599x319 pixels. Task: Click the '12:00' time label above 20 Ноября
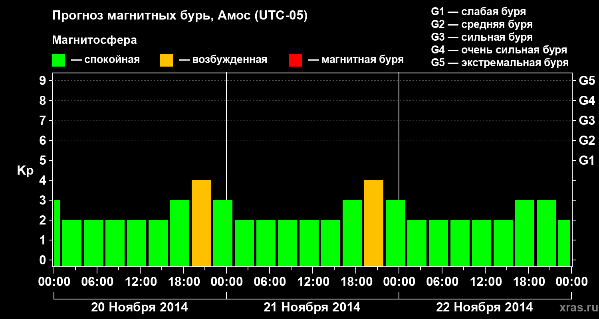point(141,282)
